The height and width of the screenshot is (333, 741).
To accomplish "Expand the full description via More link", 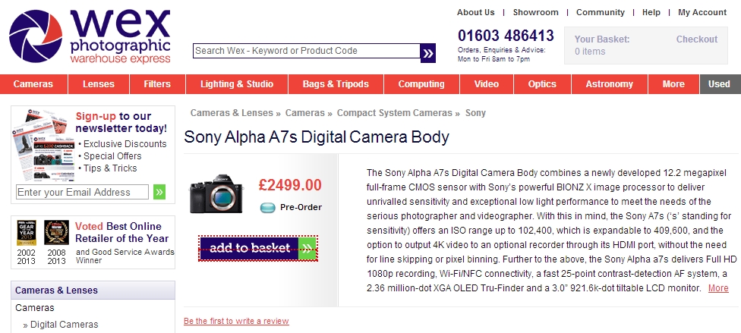I will [x=718, y=288].
